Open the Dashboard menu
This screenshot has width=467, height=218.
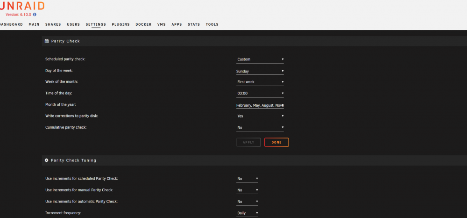11,24
